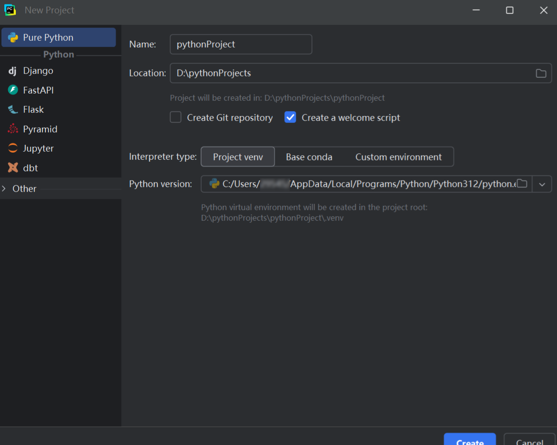Screen dimensions: 557x445
Task: Choose the Flask project icon
Action: tap(13, 109)
